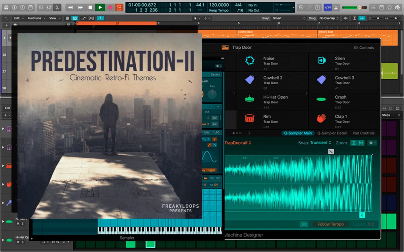Toggle the orange Cycle mode button
The width and height of the screenshot is (404, 252).
coord(119,7)
